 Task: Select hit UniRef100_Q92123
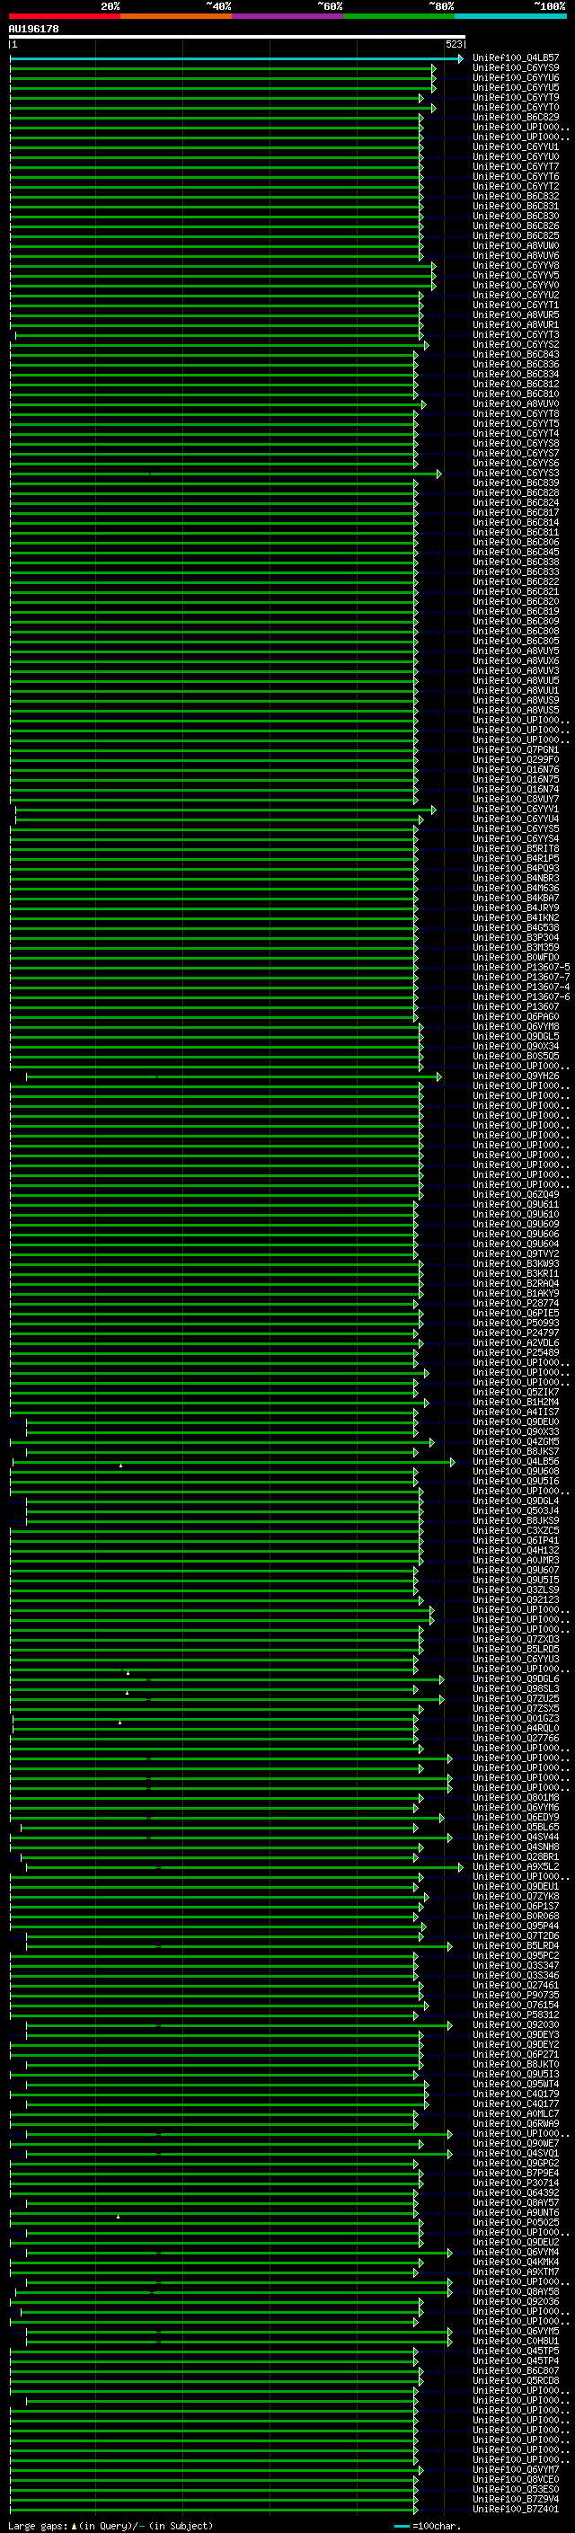(516, 1599)
